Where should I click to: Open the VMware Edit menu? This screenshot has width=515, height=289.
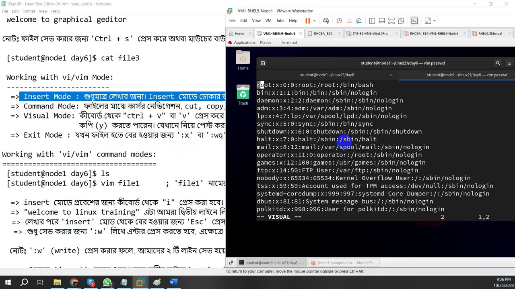coord(244,20)
